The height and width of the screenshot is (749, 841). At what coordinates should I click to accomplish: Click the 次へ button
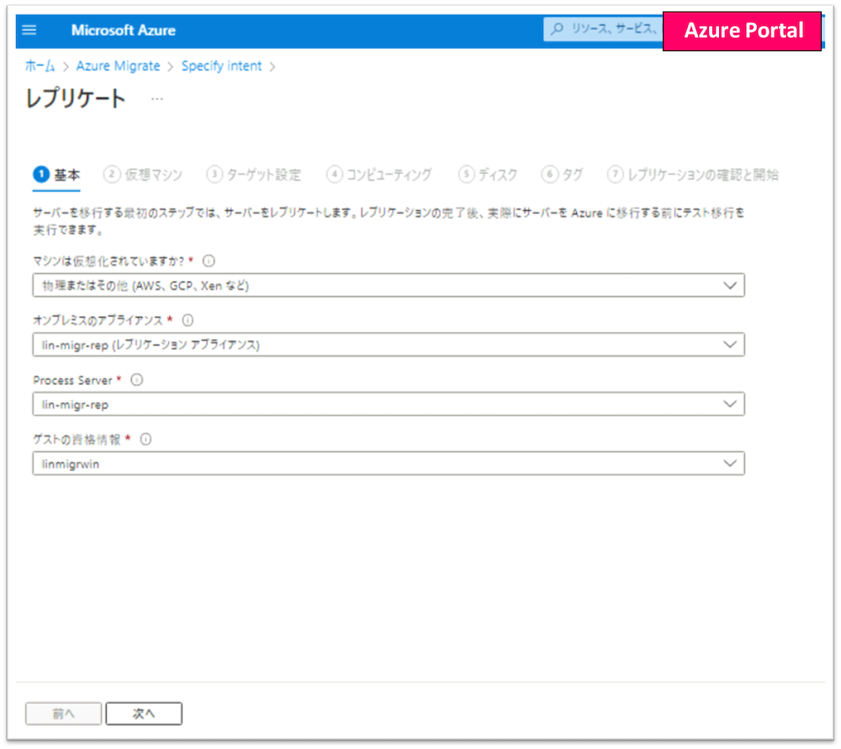click(x=144, y=714)
